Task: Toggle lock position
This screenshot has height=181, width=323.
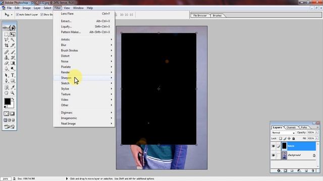Action: [x=289, y=139]
